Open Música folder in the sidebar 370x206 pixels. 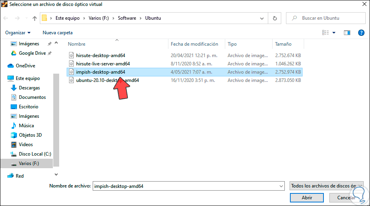[x=26, y=126]
